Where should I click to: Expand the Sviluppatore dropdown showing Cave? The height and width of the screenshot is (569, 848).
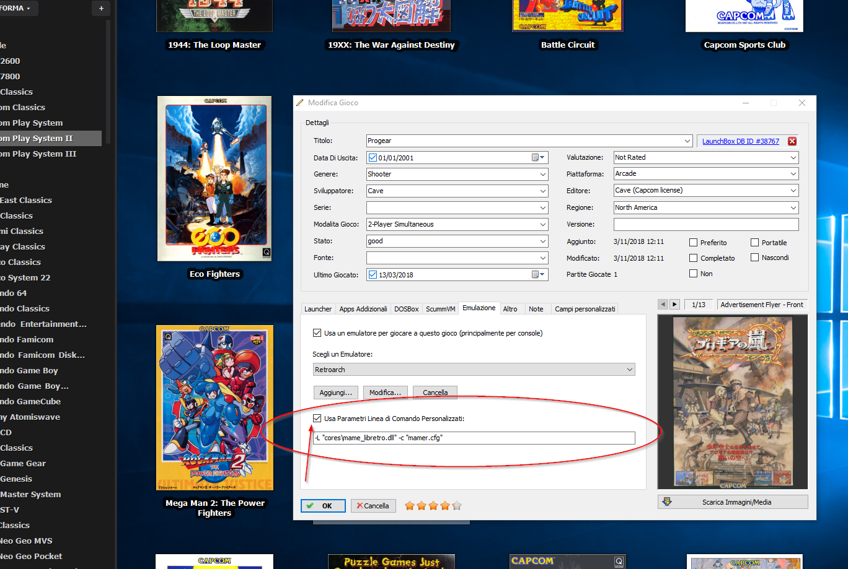click(543, 191)
